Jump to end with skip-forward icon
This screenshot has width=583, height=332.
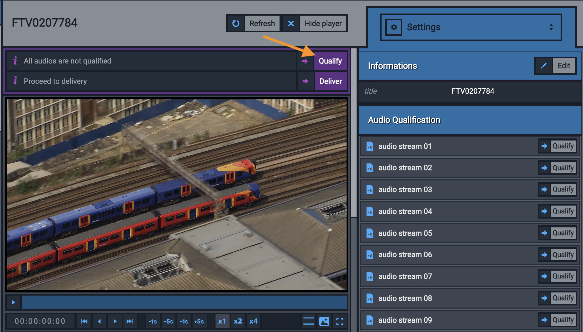click(x=130, y=321)
